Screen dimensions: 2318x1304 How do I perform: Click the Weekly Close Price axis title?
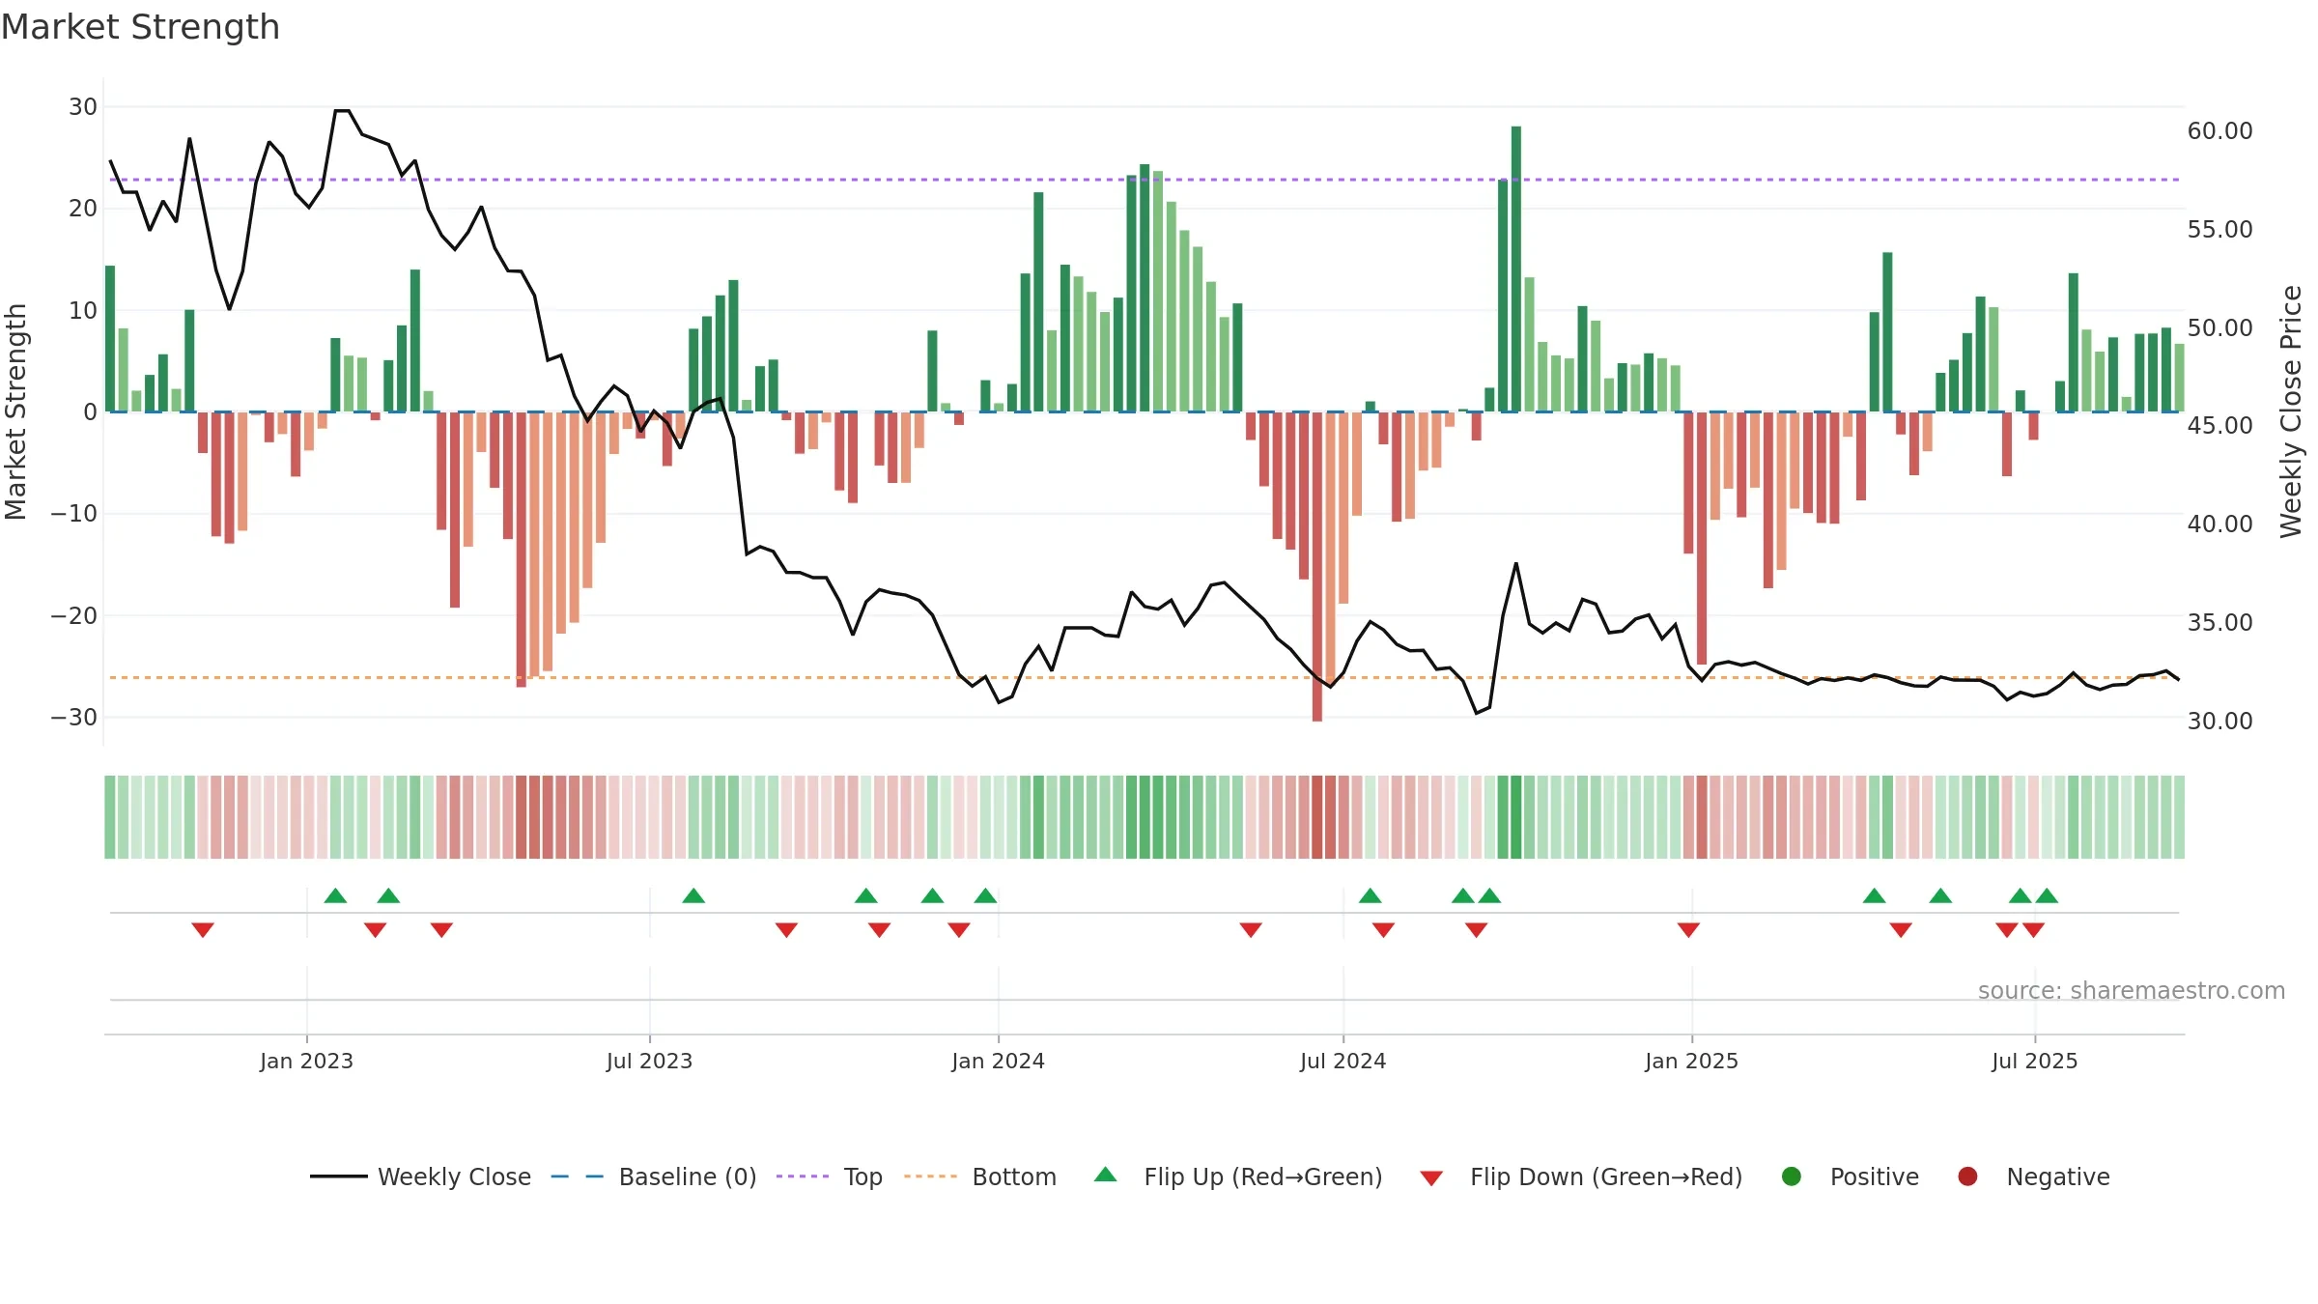(x=2291, y=411)
